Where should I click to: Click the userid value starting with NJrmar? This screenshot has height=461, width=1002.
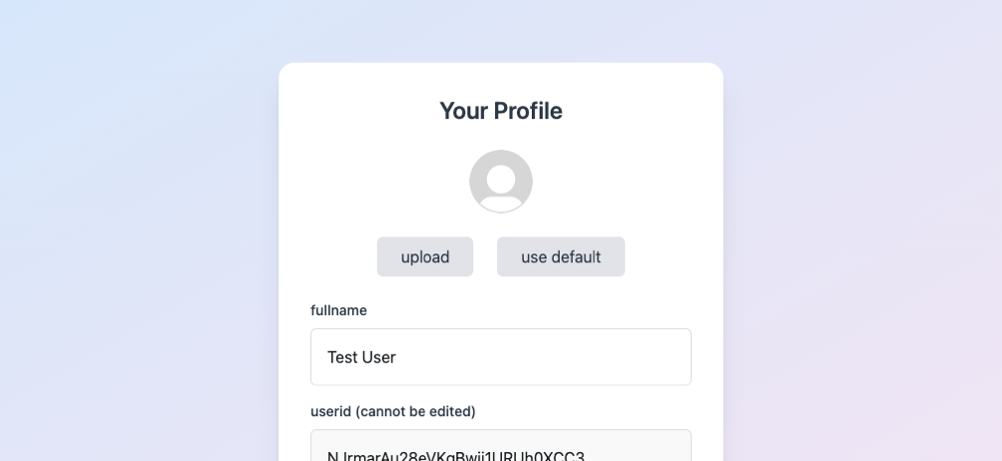point(456,456)
